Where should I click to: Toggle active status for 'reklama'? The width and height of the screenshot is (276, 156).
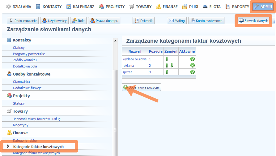pyautogui.click(x=192, y=65)
